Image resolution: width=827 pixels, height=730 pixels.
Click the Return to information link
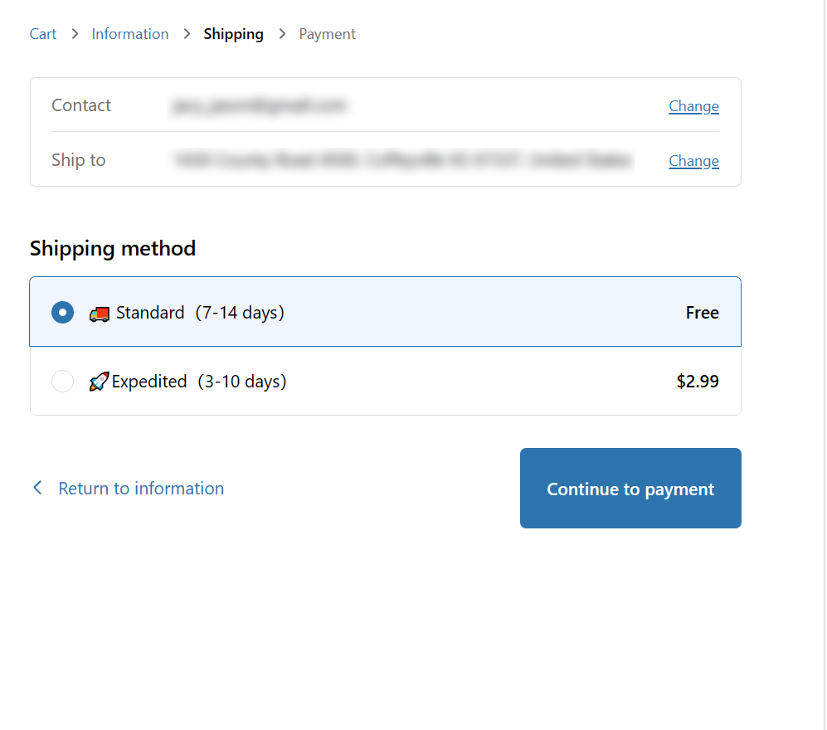point(141,489)
